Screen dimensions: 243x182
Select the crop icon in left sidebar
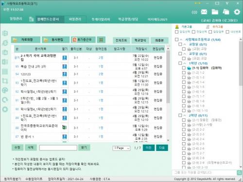5,81
